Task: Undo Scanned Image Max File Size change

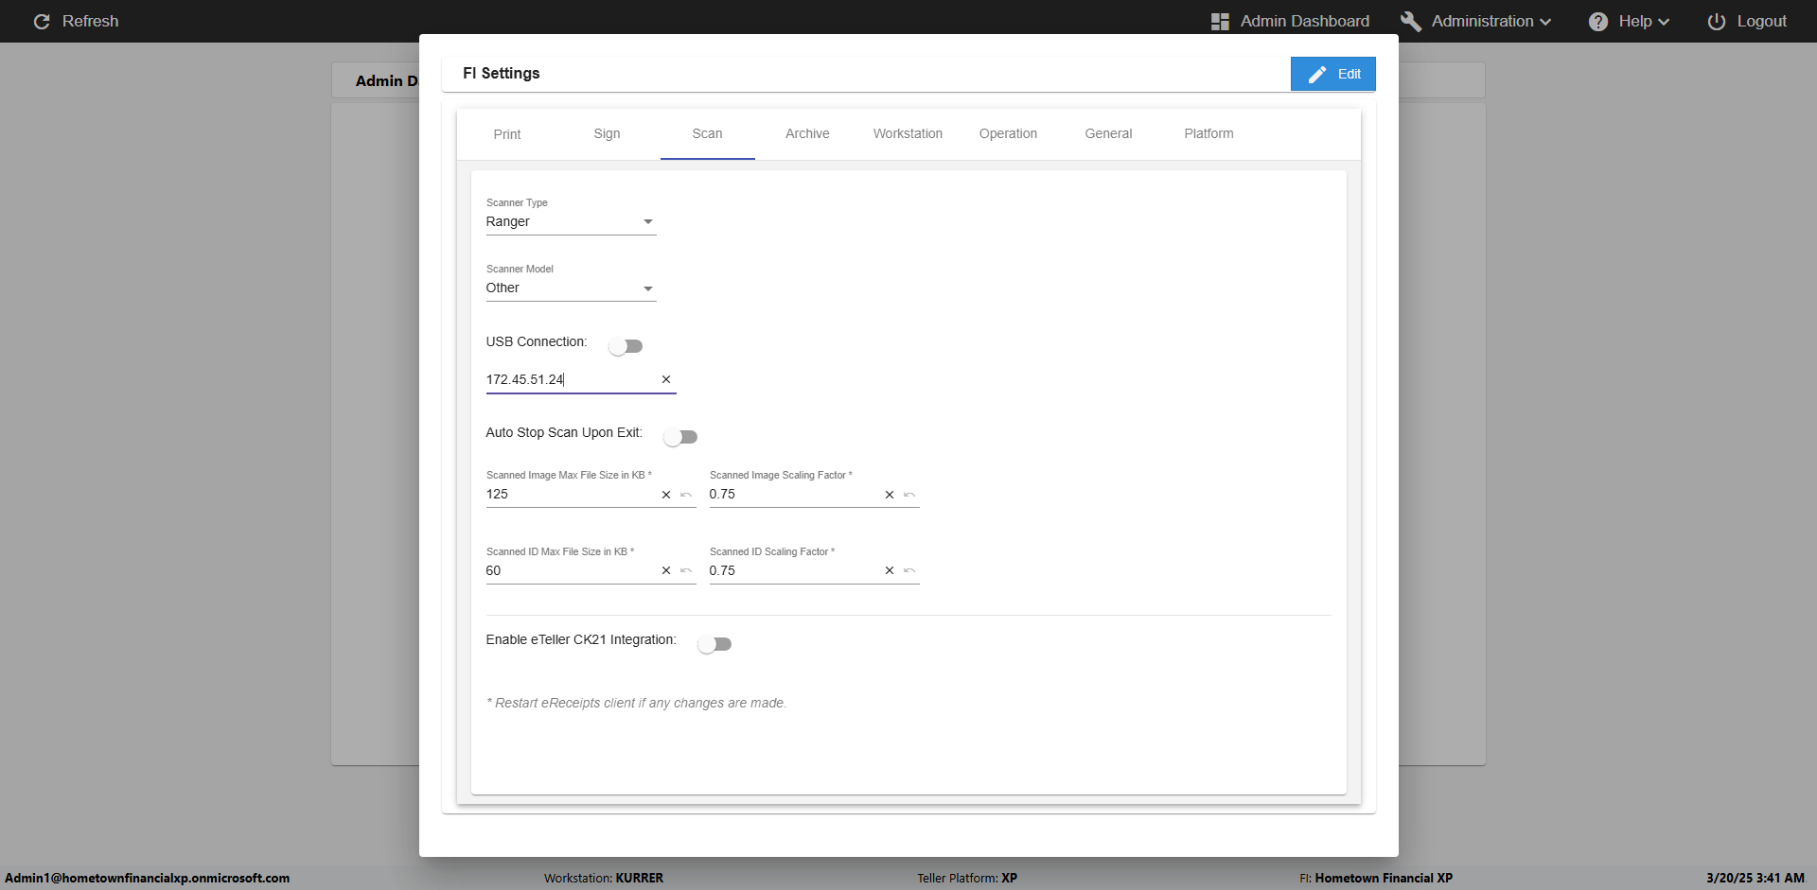Action: pyautogui.click(x=686, y=495)
